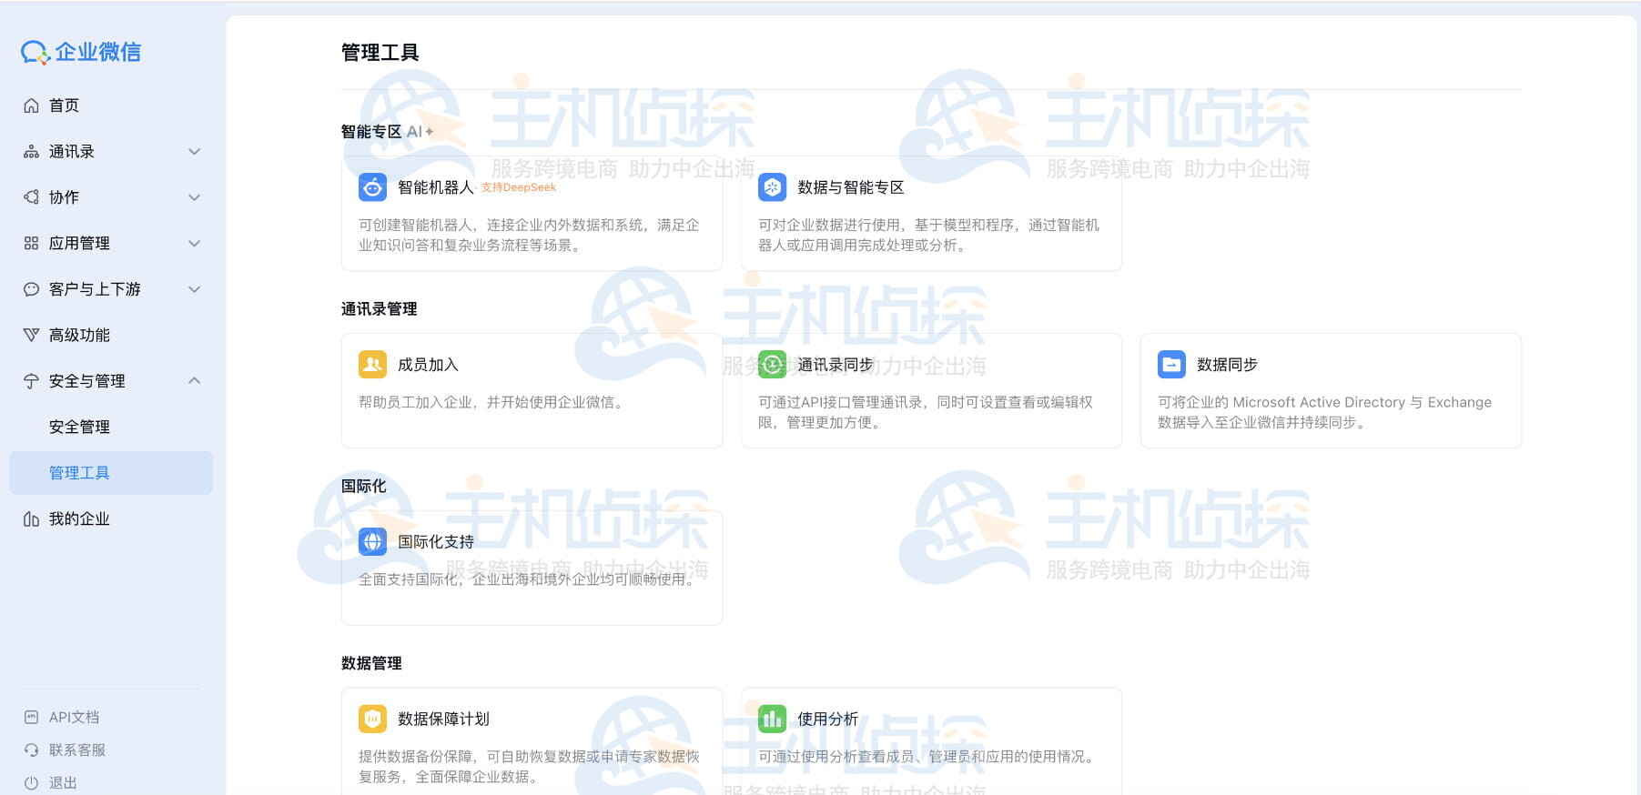The width and height of the screenshot is (1641, 795).
Task: Click the 通讯录管理 section heading
Action: (380, 309)
